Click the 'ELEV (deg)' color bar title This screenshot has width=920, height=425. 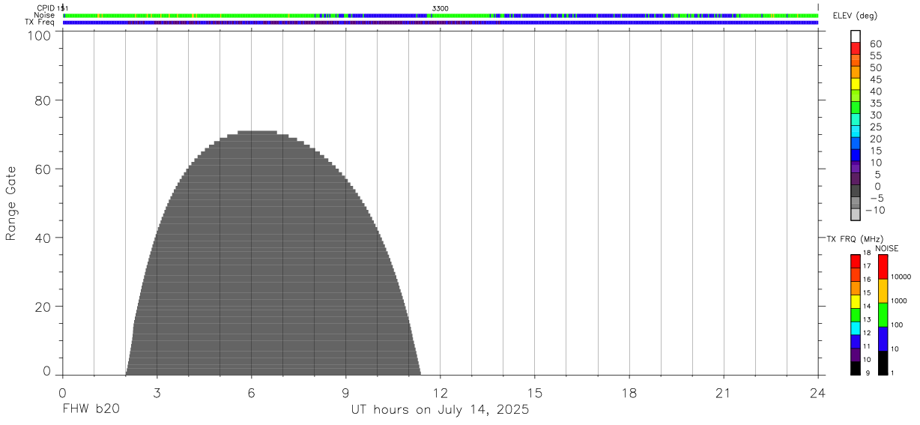coord(853,16)
